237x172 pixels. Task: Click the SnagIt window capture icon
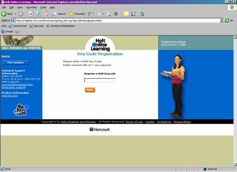point(18,32)
